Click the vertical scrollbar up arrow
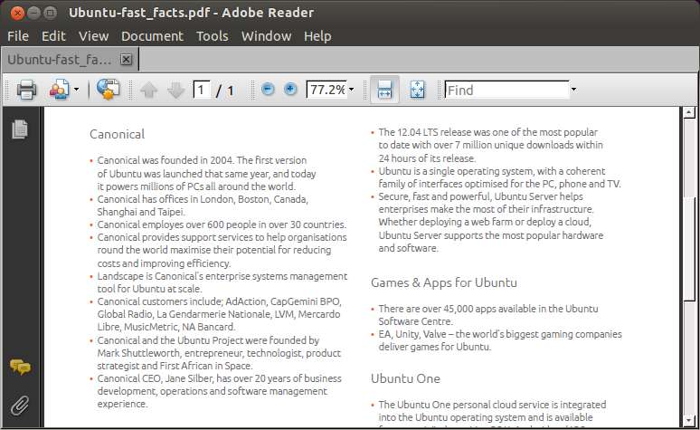The width and height of the screenshot is (700, 430). coord(689,112)
